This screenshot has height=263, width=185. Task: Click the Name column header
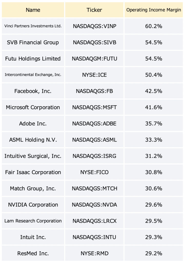click(x=33, y=10)
